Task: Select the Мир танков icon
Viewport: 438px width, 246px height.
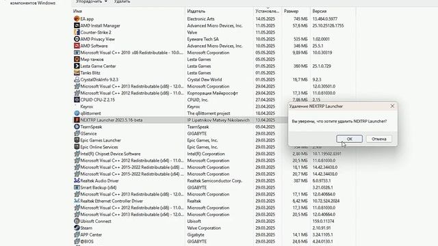Action: point(77,59)
